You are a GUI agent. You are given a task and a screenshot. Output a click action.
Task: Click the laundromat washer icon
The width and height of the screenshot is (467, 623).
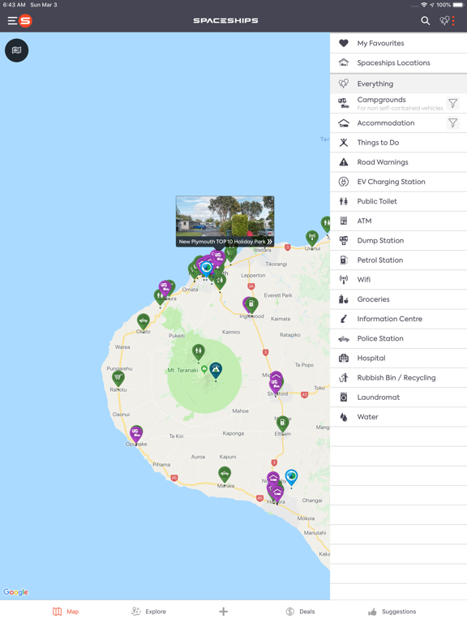point(344,397)
